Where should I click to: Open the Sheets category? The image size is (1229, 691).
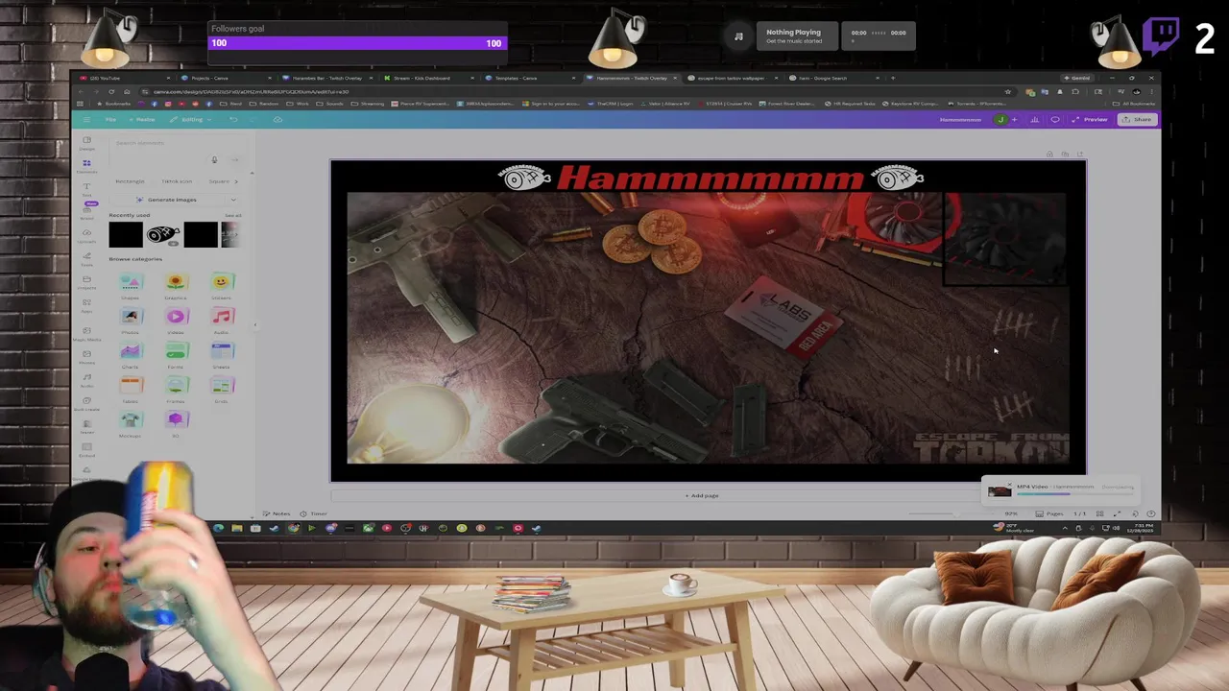coord(222,353)
